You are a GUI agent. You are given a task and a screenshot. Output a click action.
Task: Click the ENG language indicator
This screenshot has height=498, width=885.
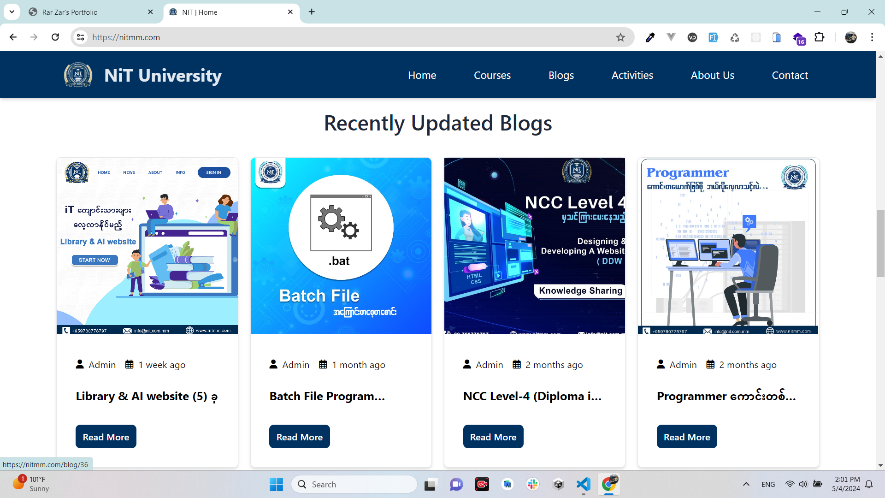[x=768, y=484]
